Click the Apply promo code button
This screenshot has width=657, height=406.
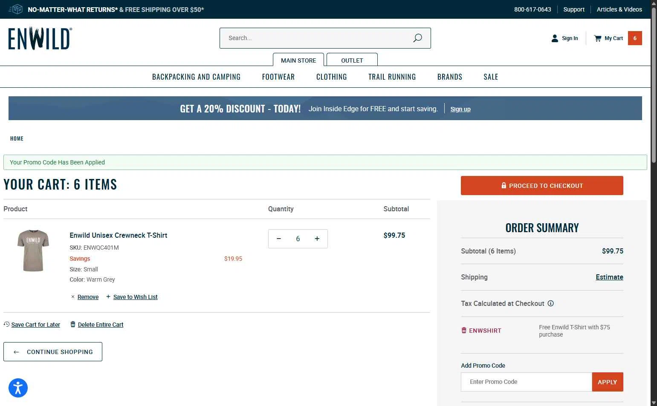(608, 382)
